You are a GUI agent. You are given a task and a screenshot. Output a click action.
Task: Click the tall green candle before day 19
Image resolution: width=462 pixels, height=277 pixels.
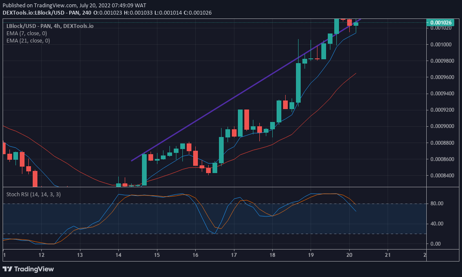[298, 82]
